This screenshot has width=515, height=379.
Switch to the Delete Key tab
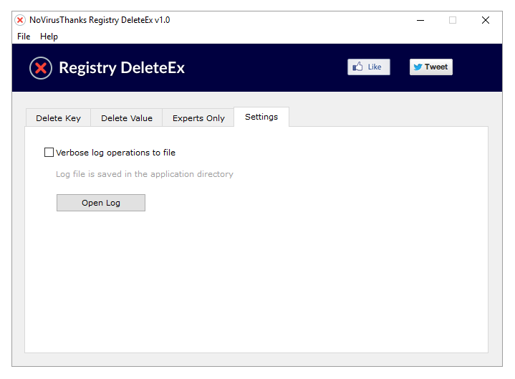click(x=58, y=118)
